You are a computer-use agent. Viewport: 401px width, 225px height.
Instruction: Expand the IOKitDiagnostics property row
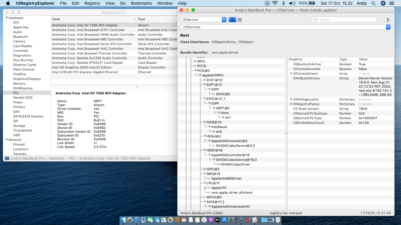pyautogui.click(x=291, y=99)
